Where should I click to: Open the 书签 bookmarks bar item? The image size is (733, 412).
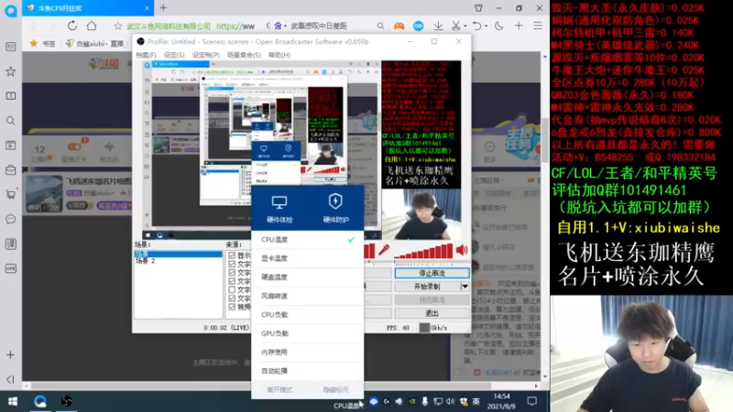[x=43, y=43]
